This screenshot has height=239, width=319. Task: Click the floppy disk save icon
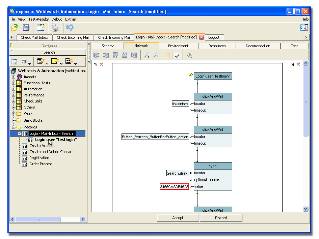pyautogui.click(x=26, y=28)
